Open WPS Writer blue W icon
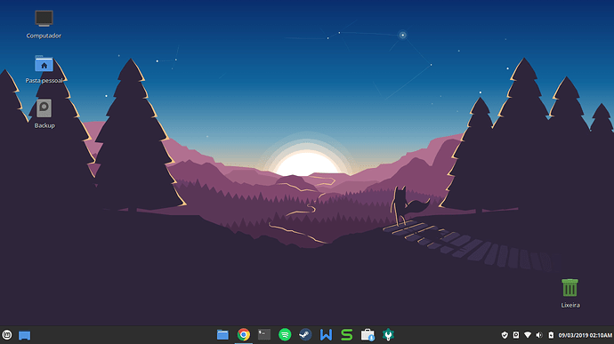Image resolution: width=614 pixels, height=344 pixels. [x=326, y=335]
